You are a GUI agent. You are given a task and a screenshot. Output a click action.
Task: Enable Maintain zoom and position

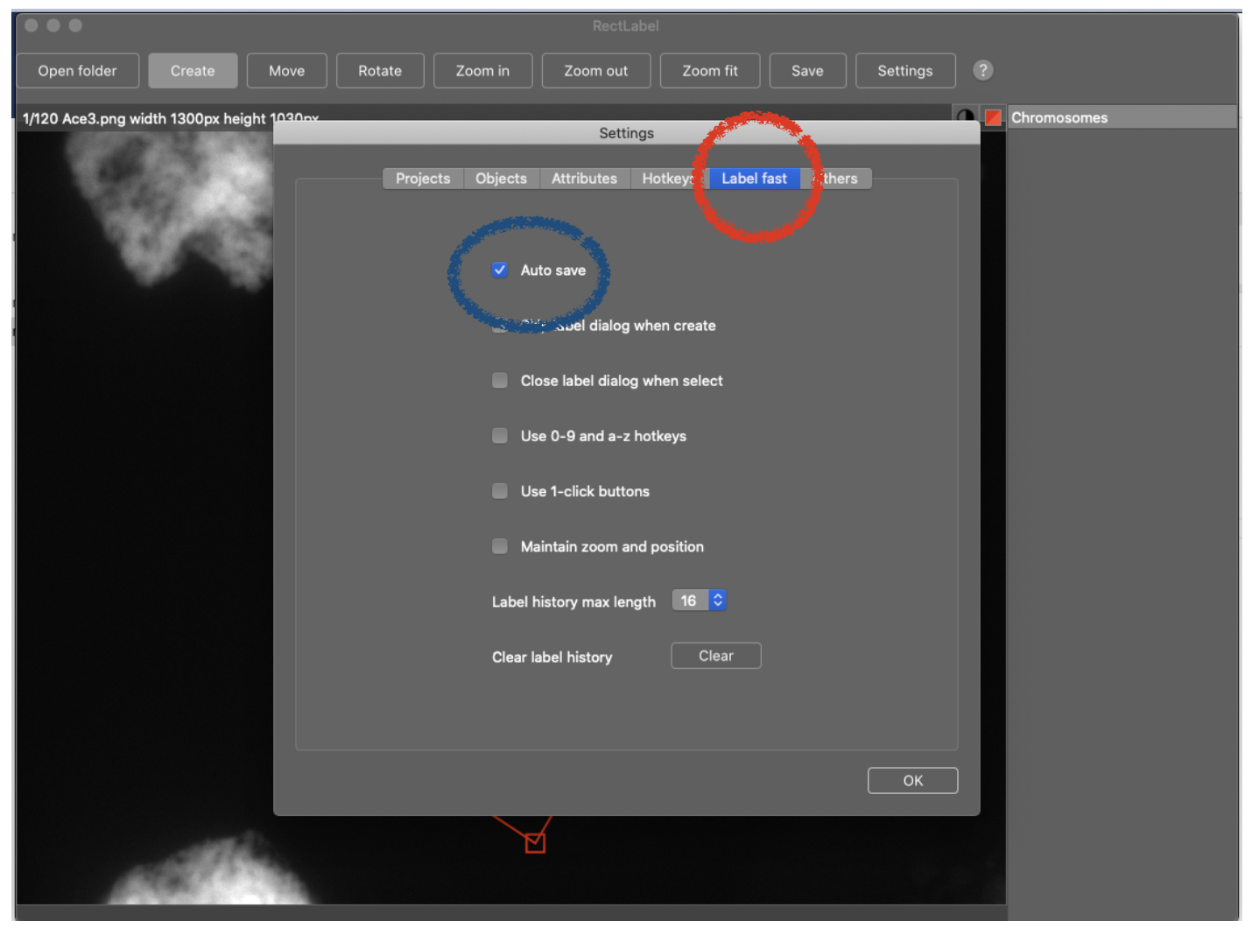coord(500,546)
